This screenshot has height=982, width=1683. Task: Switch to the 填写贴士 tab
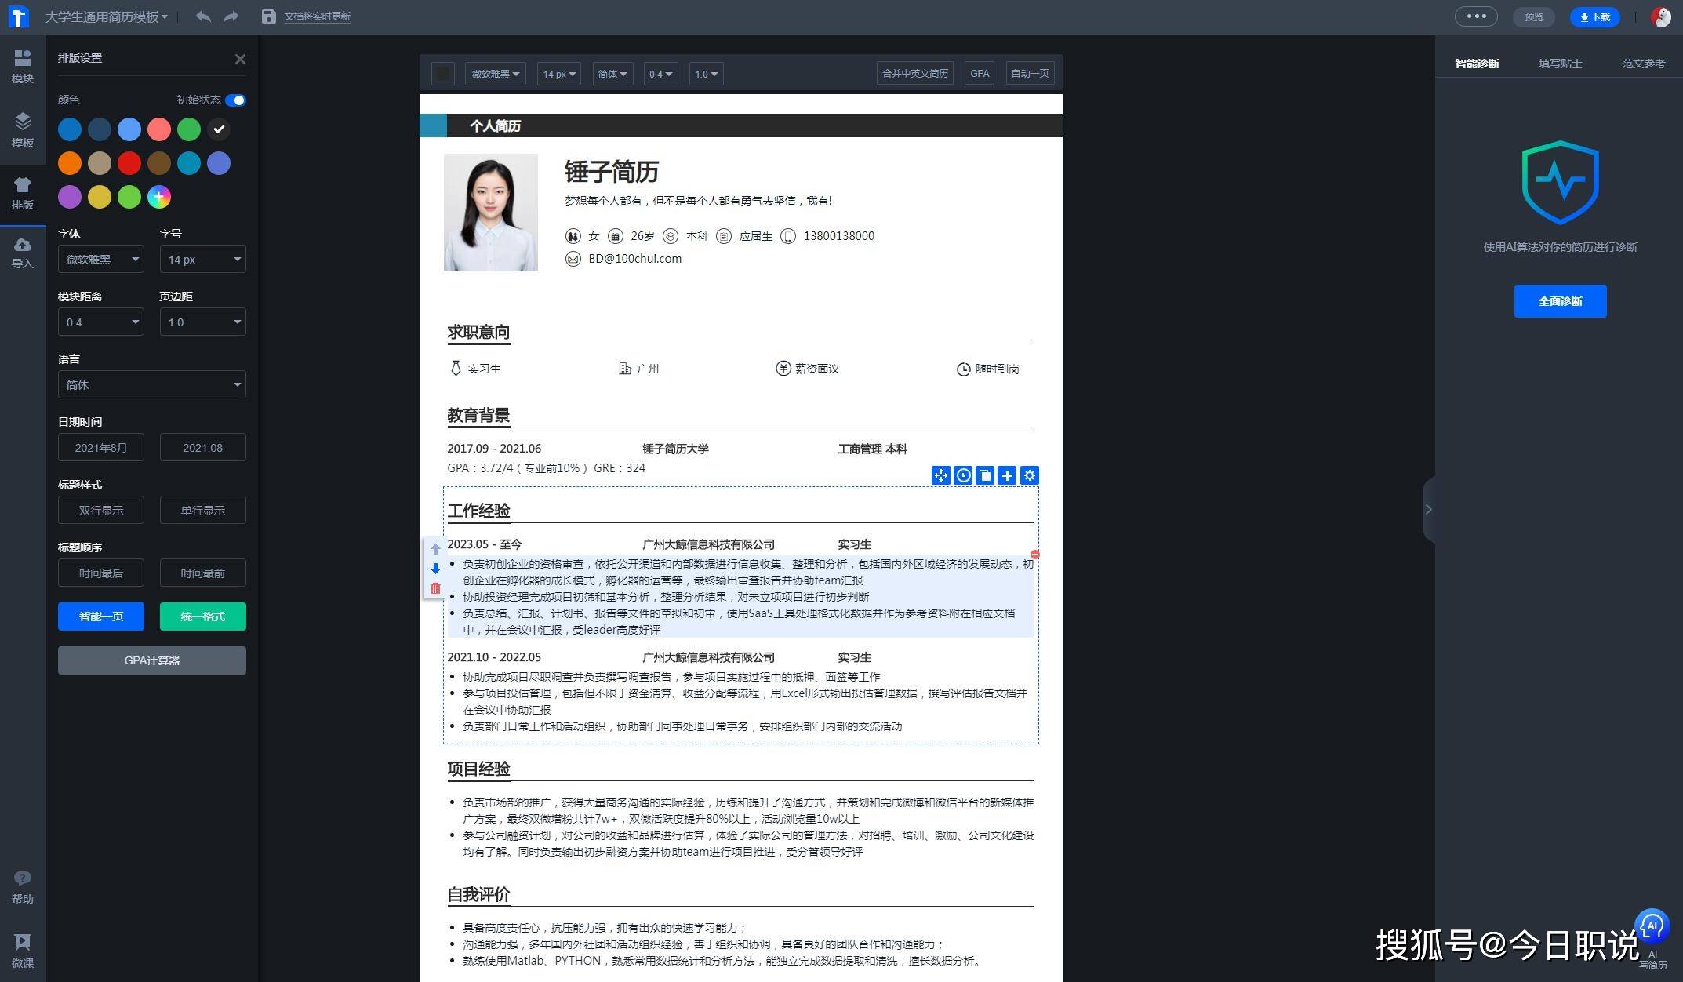click(1561, 63)
